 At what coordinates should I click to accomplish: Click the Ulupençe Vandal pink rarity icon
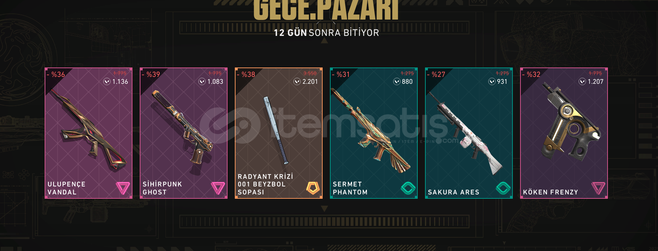click(x=123, y=188)
